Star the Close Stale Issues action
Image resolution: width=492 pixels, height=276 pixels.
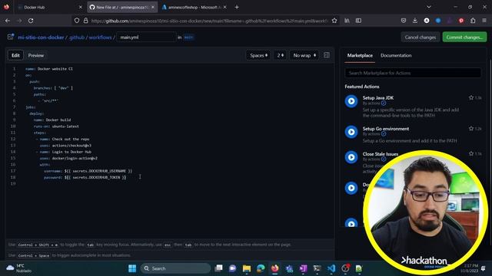[x=471, y=153]
